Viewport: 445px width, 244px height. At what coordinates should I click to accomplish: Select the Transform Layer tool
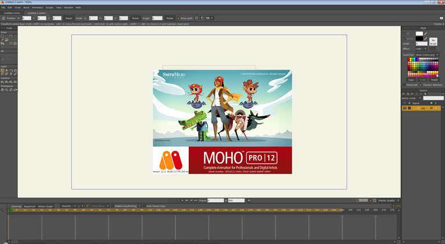coord(2,71)
